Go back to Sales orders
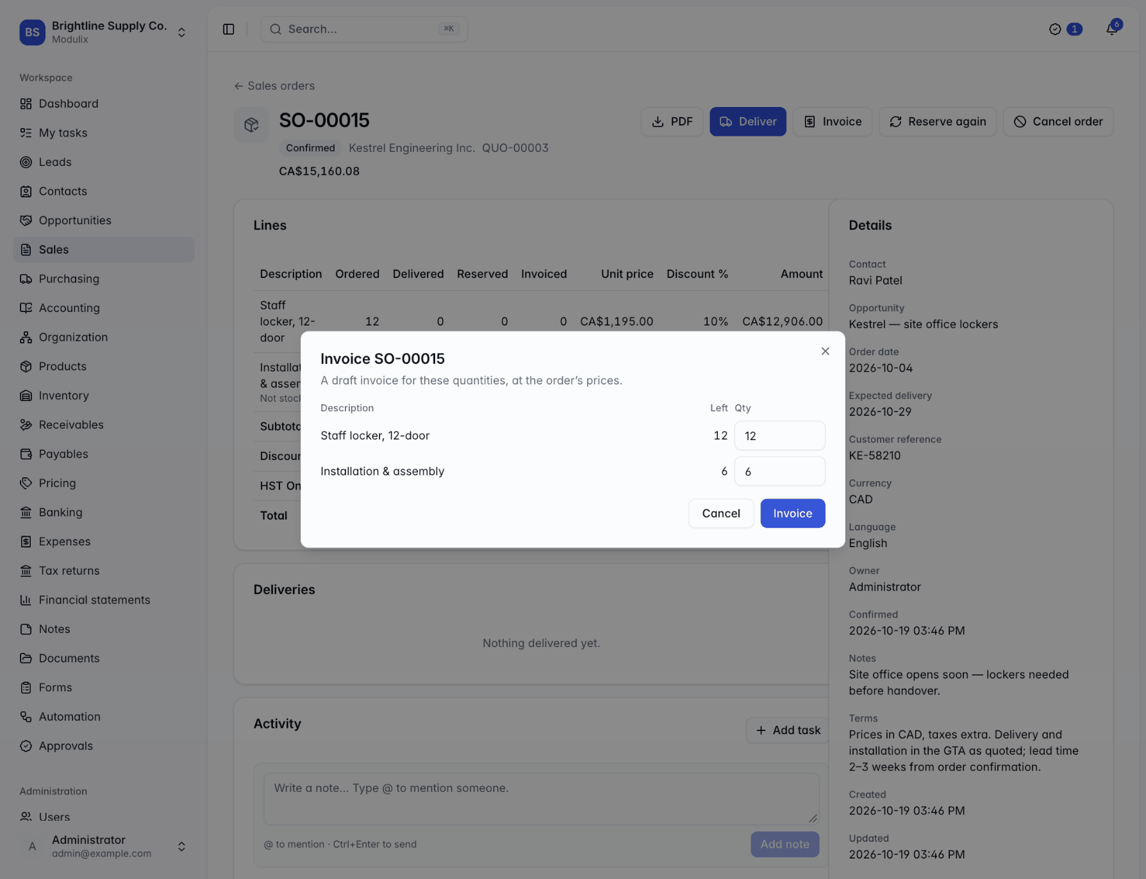The image size is (1146, 879). tap(274, 86)
